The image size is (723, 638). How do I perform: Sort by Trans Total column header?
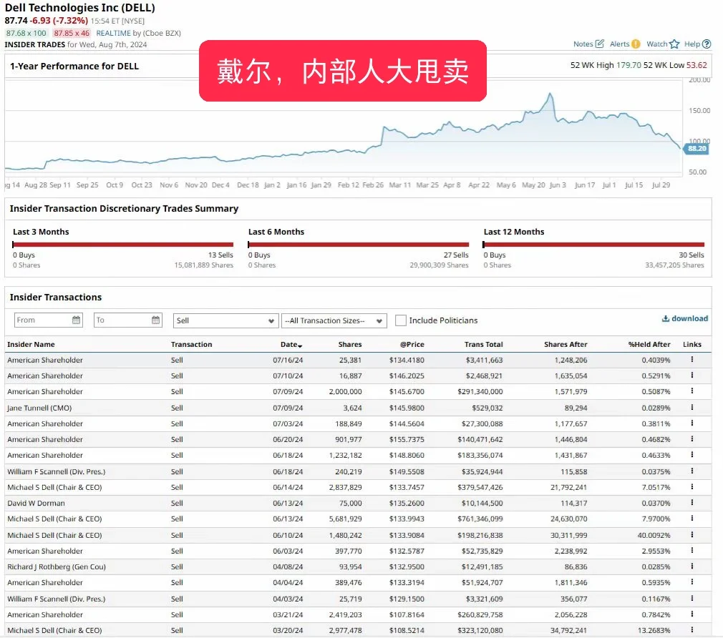[x=484, y=344]
